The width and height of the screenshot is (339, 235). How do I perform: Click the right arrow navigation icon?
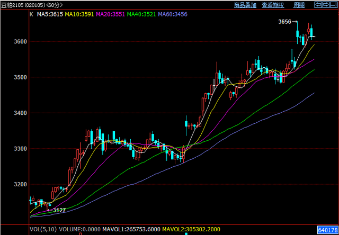tap(326, 4)
